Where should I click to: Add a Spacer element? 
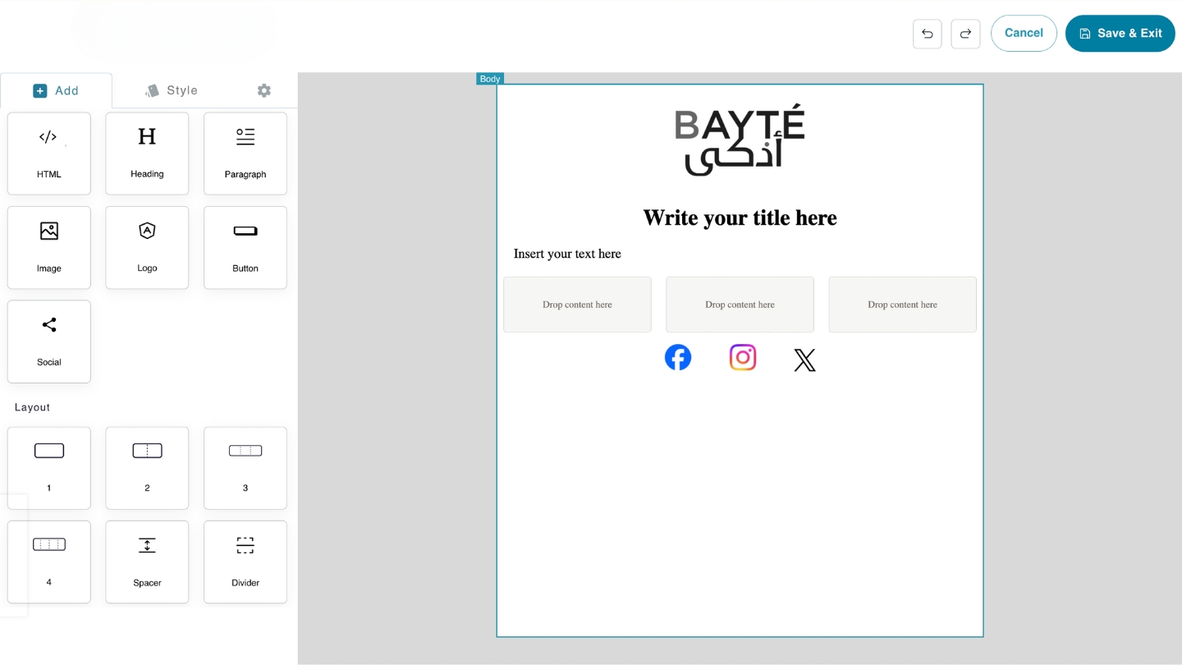pyautogui.click(x=147, y=562)
